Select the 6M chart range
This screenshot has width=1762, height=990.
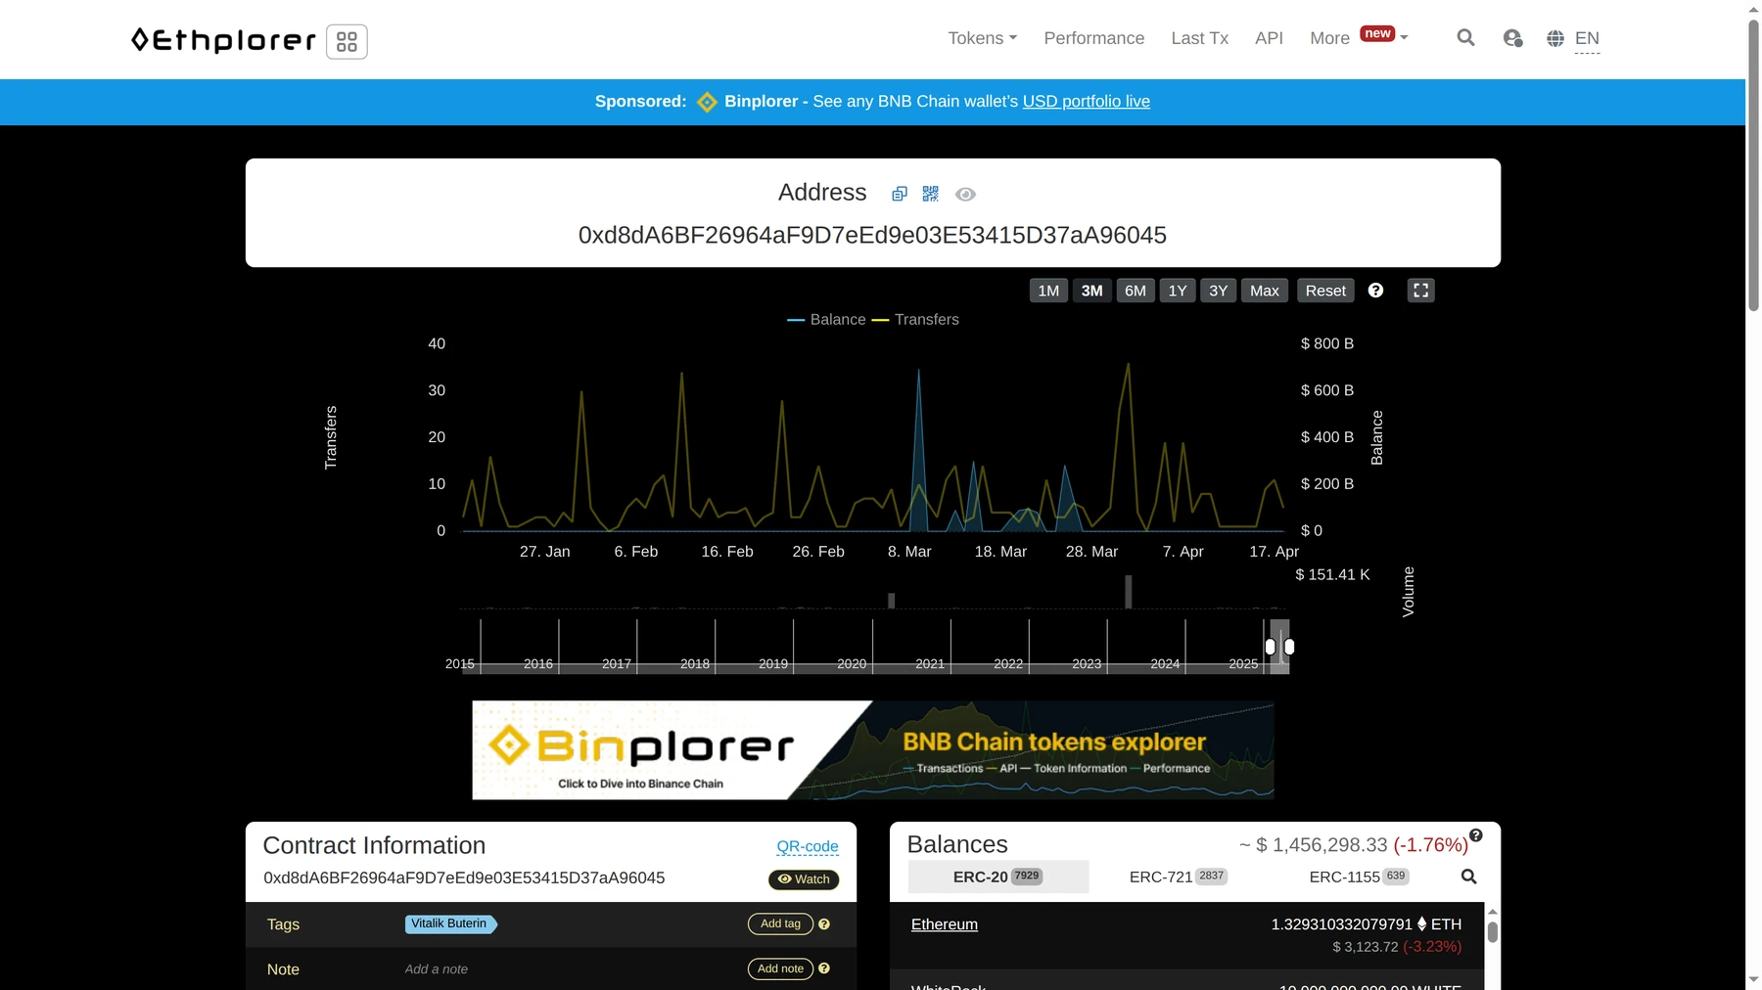[1136, 291]
